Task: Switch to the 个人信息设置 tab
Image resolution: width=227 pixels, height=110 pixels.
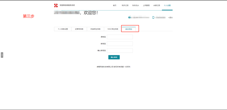Action: tap(63, 29)
